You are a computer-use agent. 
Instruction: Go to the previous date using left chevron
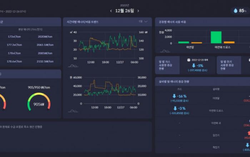[x=111, y=11]
